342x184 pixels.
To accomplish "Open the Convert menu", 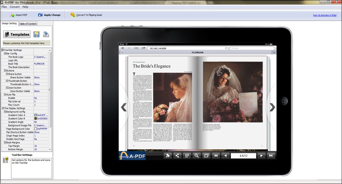I will 15,7.
